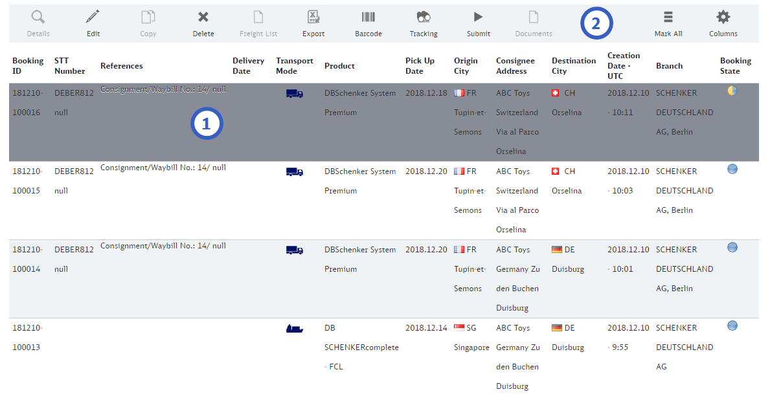Sort by Origin City header
This screenshot has height=396, width=770.
click(466, 66)
